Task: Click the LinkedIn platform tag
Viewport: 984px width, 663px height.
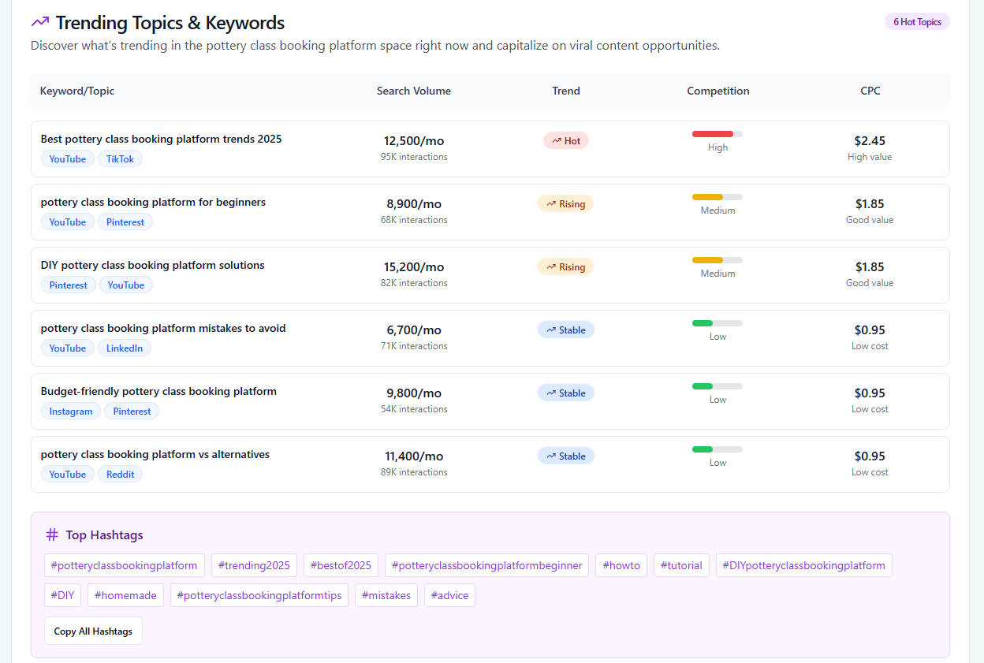Action: [125, 348]
